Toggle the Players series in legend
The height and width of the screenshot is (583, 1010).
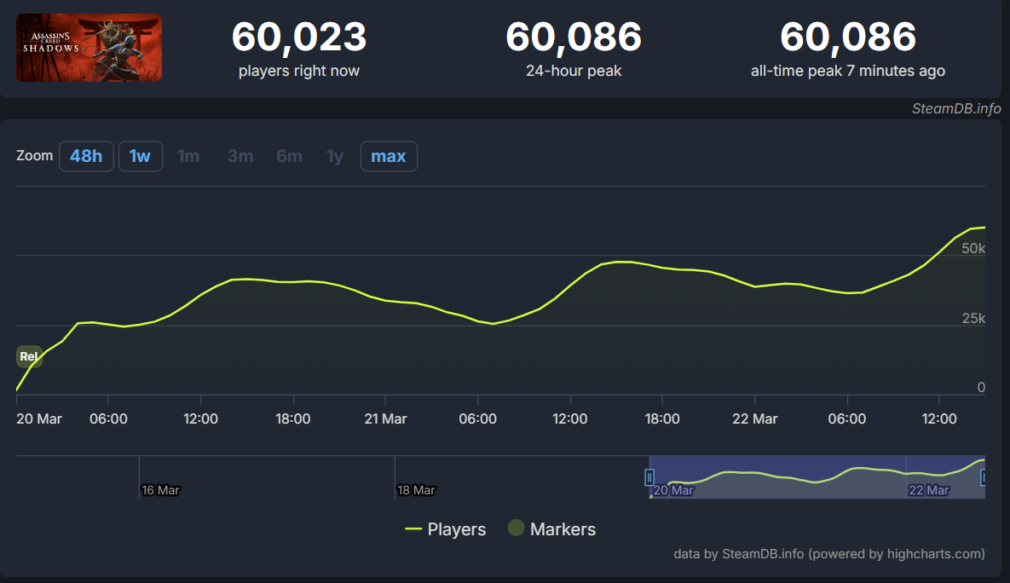pyautogui.click(x=445, y=529)
